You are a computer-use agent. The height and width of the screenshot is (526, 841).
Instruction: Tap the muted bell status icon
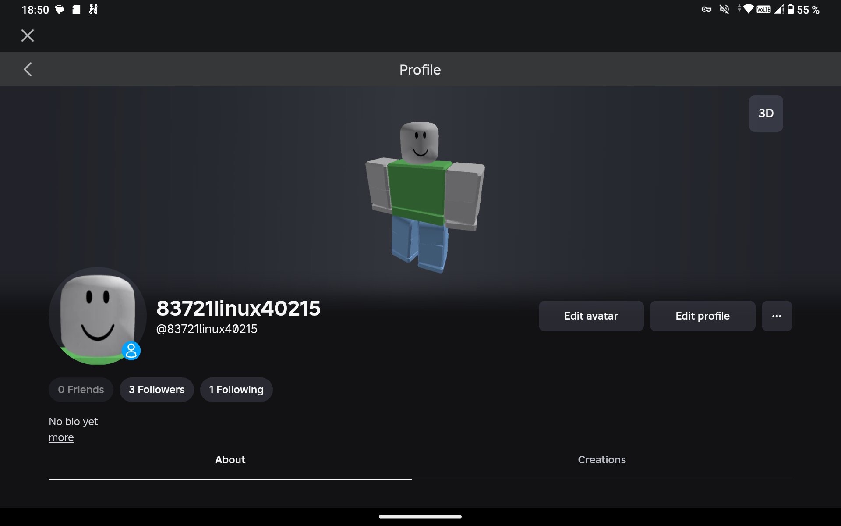pyautogui.click(x=724, y=10)
